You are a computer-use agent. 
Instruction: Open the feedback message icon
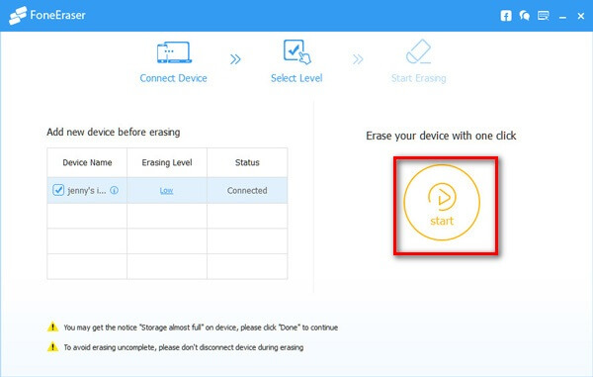click(x=544, y=16)
